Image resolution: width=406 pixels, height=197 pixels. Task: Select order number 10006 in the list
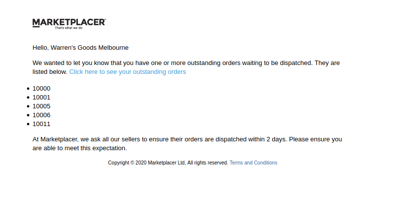click(x=41, y=115)
